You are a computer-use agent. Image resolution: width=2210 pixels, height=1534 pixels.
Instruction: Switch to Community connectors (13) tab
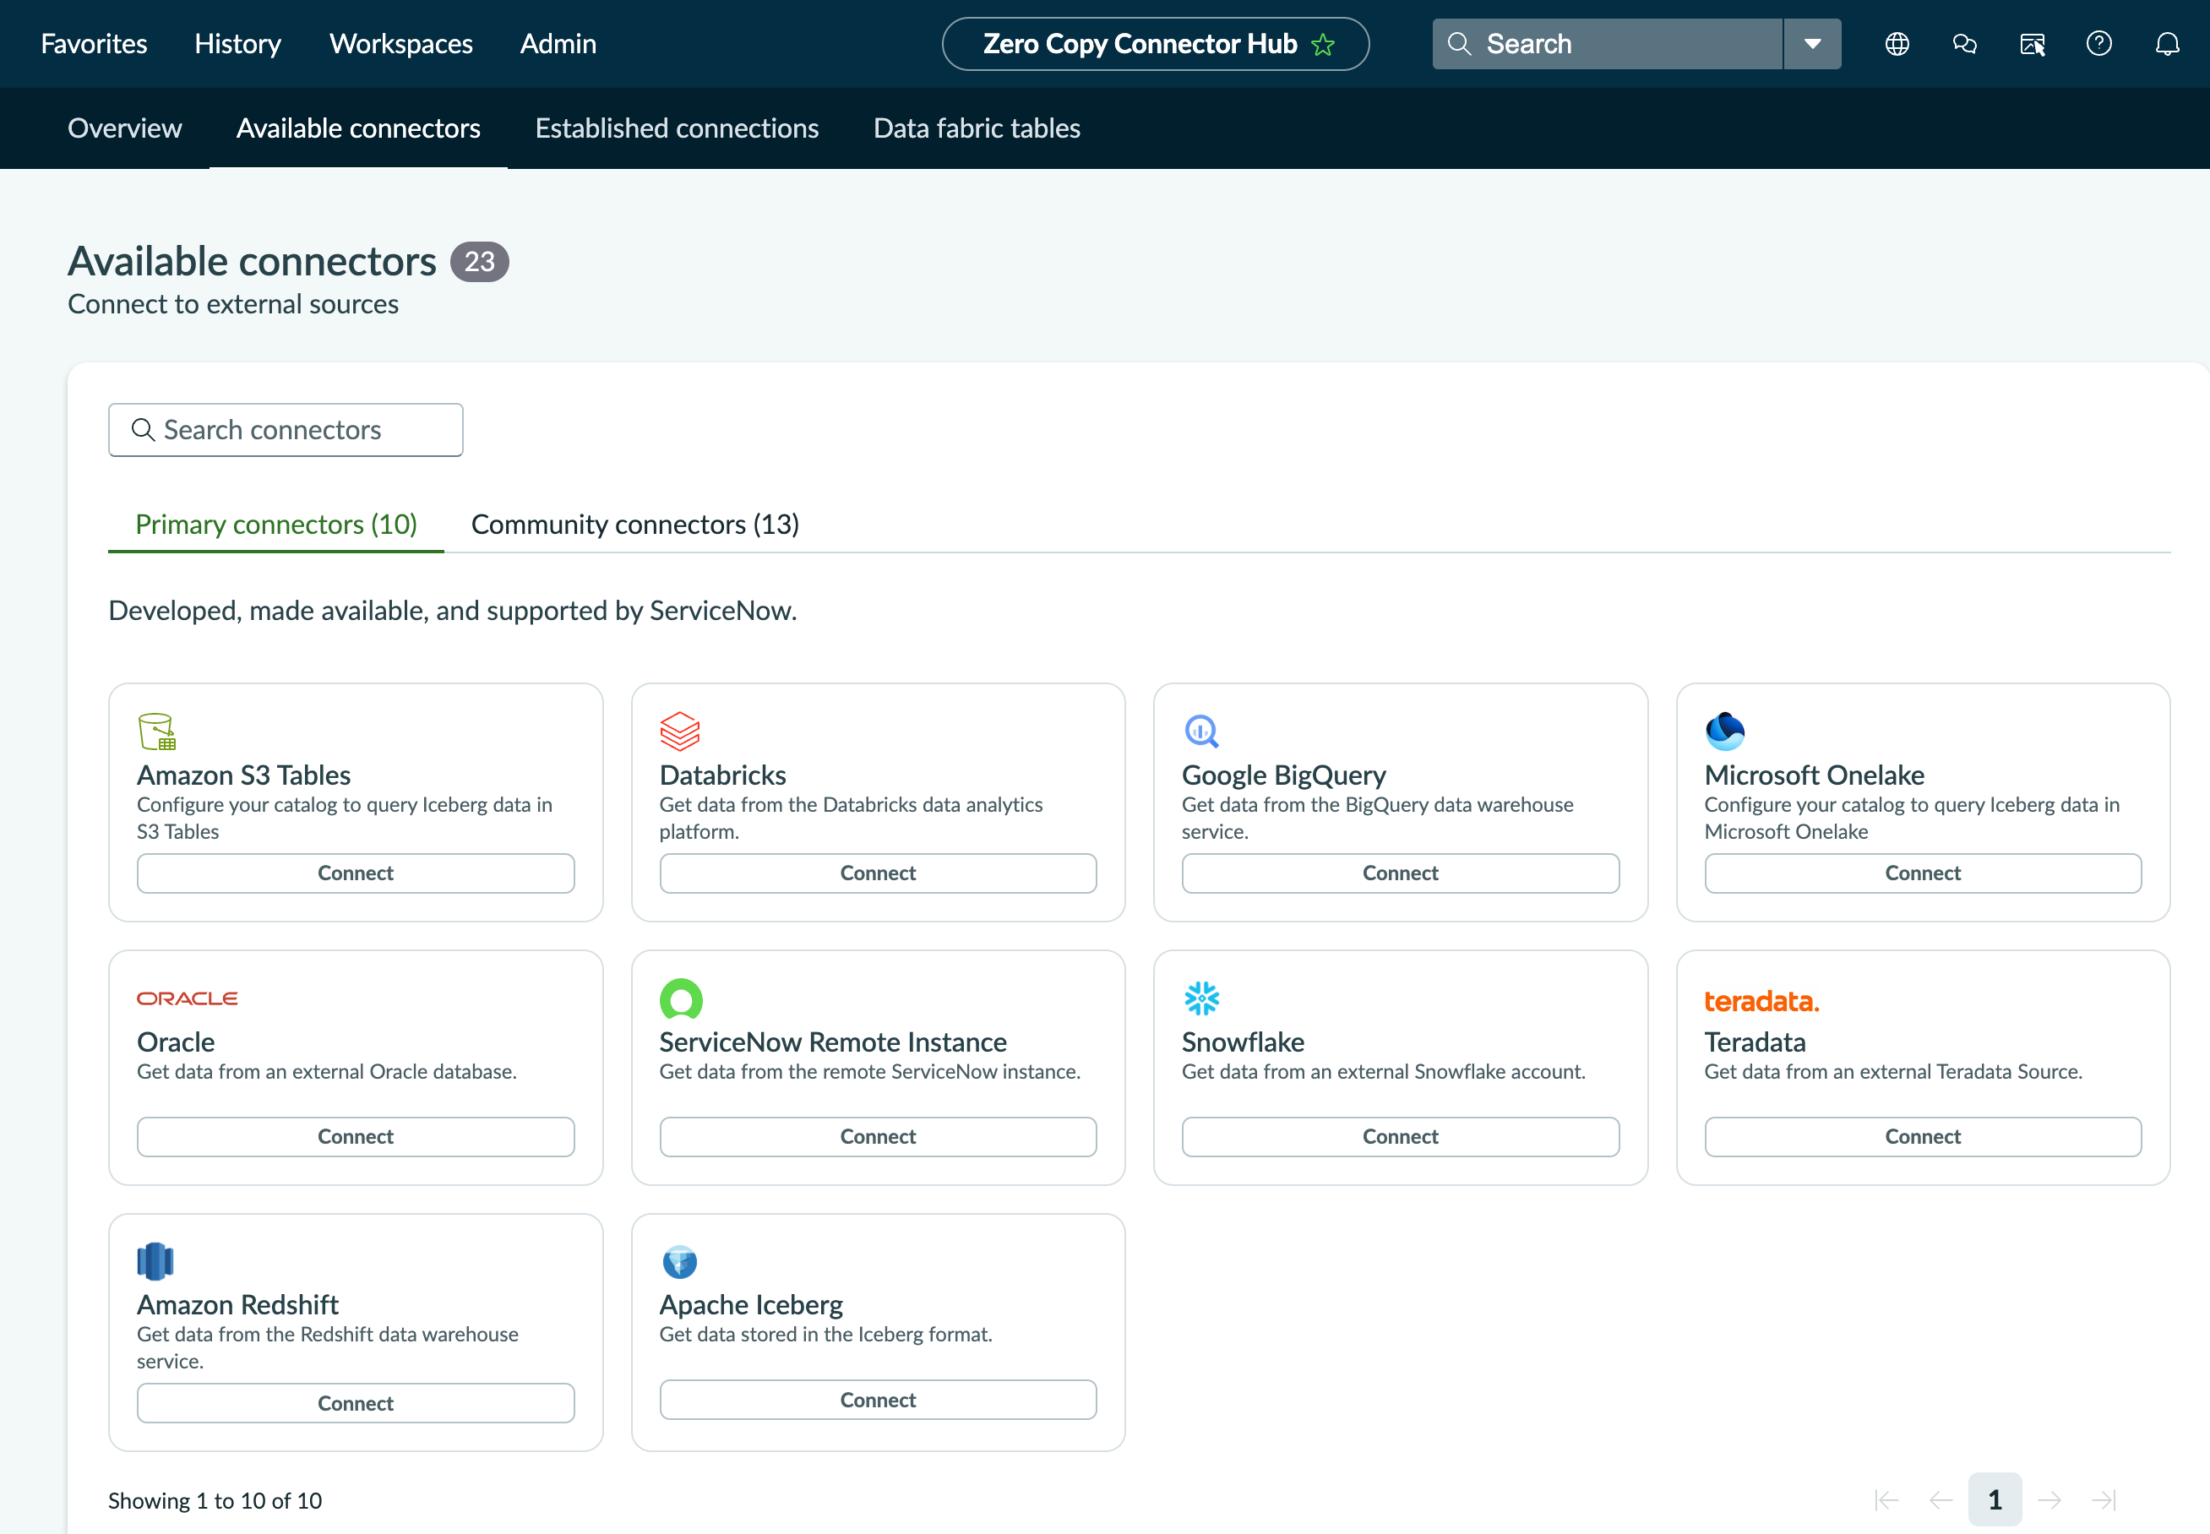pyautogui.click(x=635, y=524)
